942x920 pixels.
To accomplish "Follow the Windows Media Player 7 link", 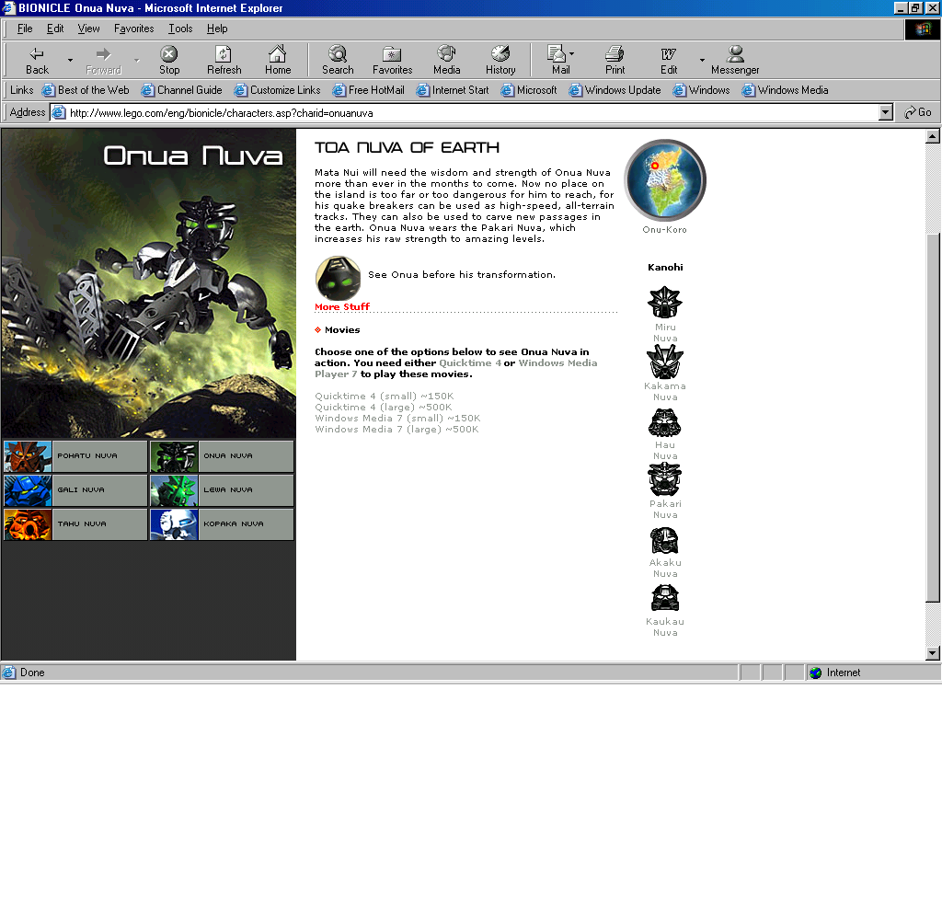I will click(557, 363).
